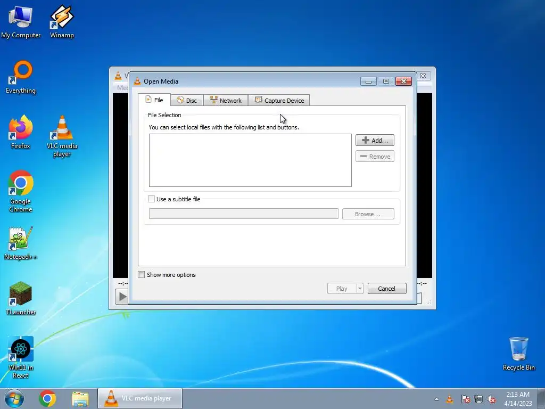545x409 pixels.
Task: Open My Computer desktop icon
Action: [21, 21]
